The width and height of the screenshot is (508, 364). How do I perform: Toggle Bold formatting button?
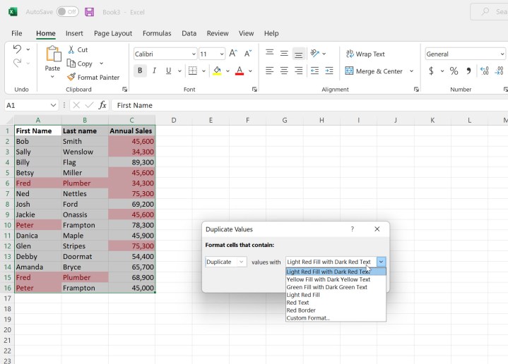pos(140,71)
